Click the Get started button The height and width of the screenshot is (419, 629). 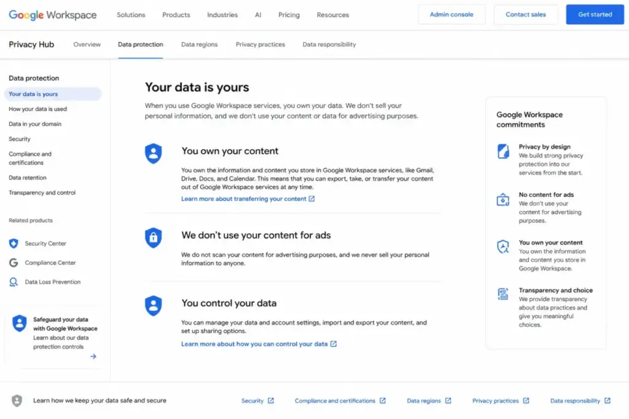pos(595,15)
